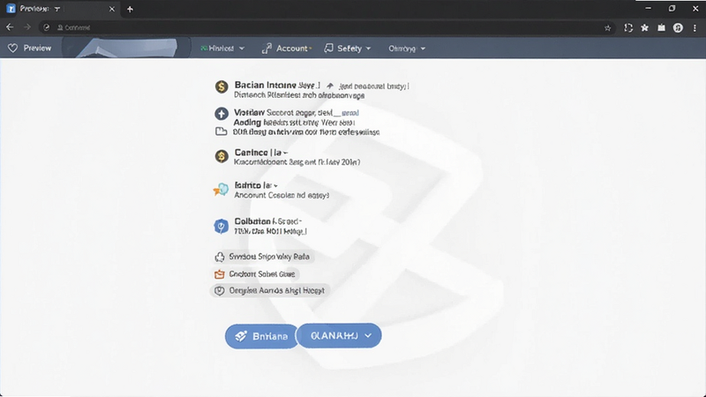Click the orange box icon on Cnckont chip
706x397 pixels.
click(219, 273)
